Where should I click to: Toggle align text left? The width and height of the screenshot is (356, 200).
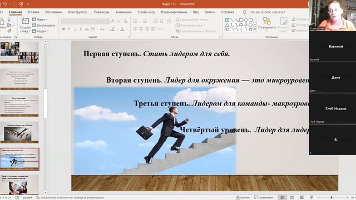135,29
